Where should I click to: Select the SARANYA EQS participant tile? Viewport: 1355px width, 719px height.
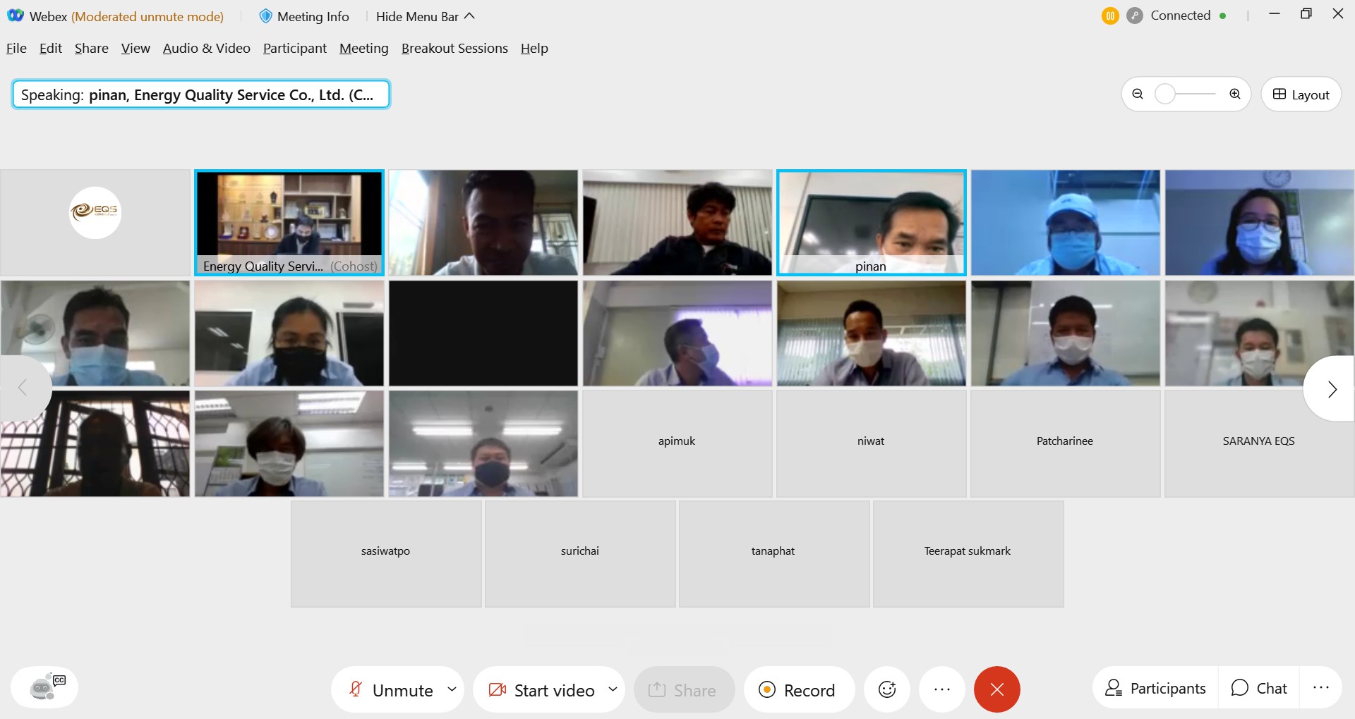1260,443
